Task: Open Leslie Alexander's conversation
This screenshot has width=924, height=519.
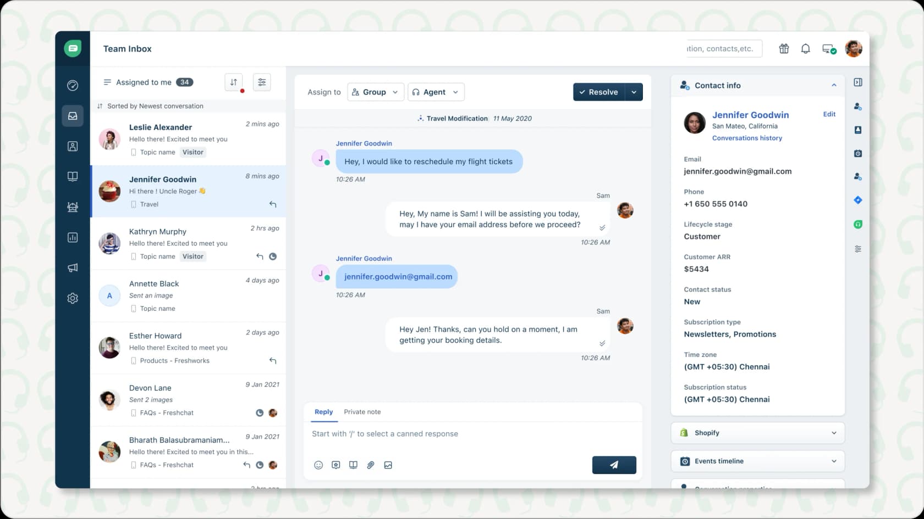Action: [x=188, y=139]
